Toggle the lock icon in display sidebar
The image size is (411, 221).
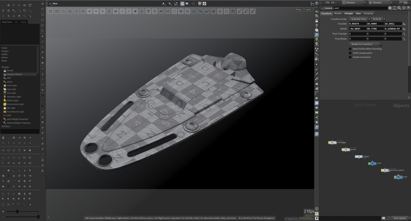(317, 21)
